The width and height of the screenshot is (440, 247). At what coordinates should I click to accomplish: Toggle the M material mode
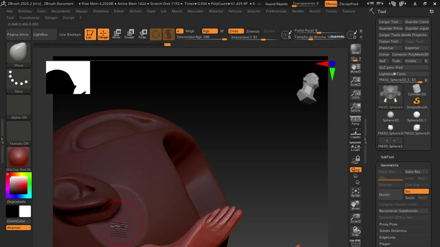click(x=222, y=31)
